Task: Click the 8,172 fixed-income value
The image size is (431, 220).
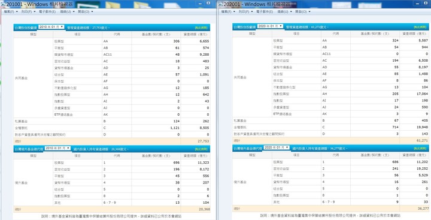Action: coord(204,169)
